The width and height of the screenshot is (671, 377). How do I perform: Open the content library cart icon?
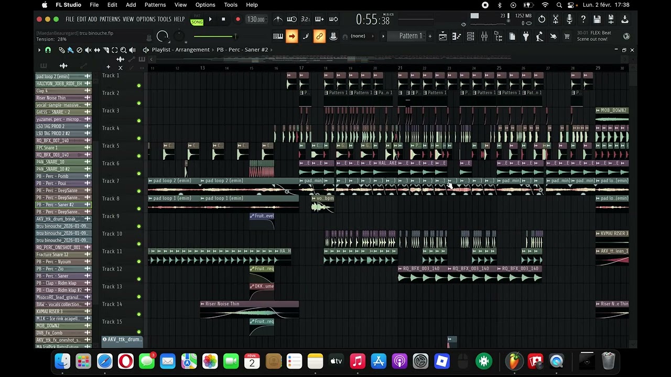(567, 36)
